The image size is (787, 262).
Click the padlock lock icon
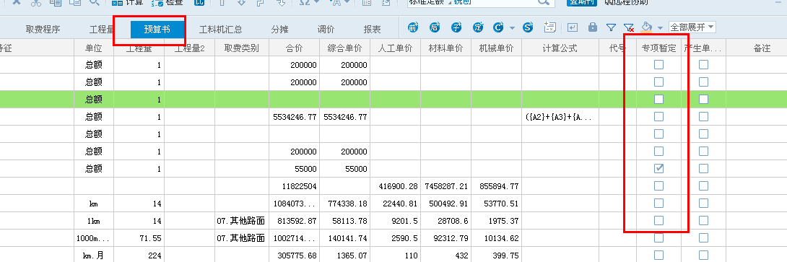point(593,27)
